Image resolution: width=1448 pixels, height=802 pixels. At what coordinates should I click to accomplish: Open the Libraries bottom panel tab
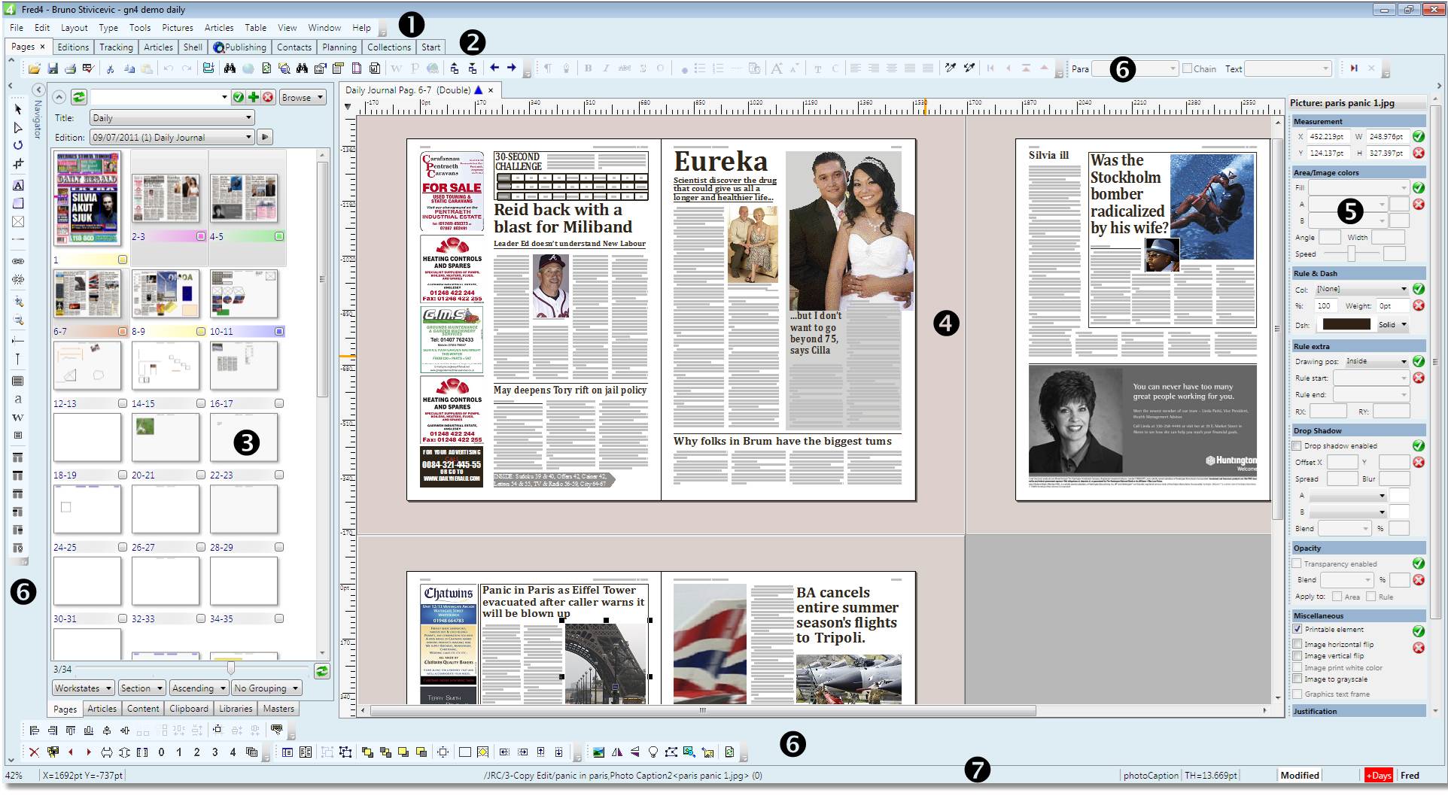236,708
